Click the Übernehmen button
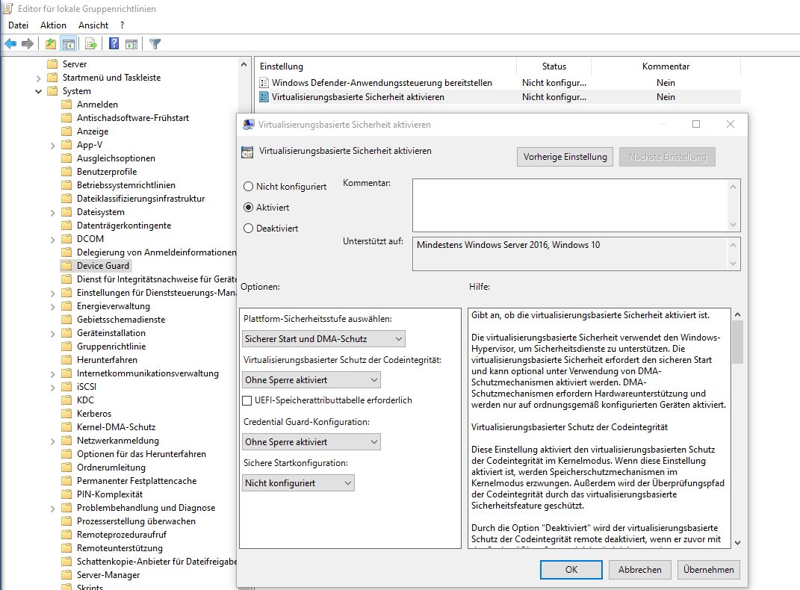The height and width of the screenshot is (590, 800). click(708, 569)
